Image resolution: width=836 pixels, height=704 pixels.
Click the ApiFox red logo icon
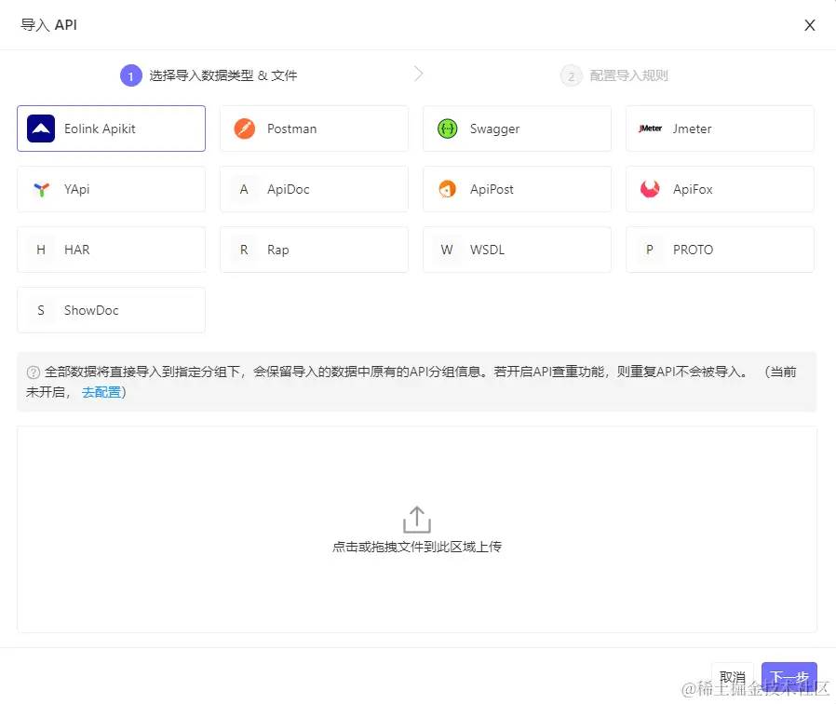click(650, 189)
